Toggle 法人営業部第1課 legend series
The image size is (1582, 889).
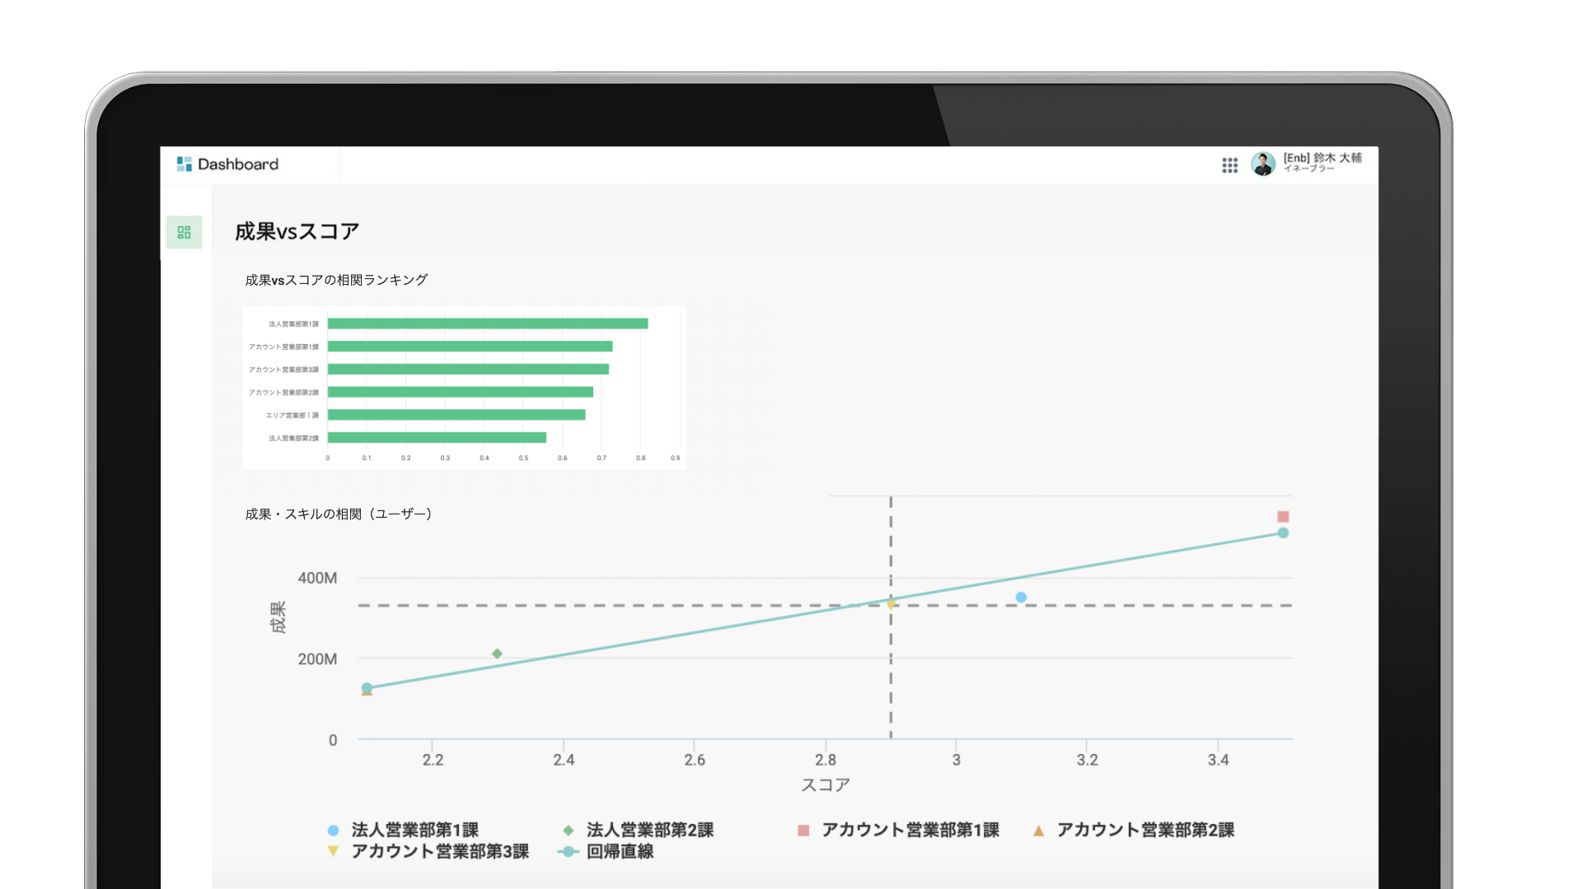414,830
